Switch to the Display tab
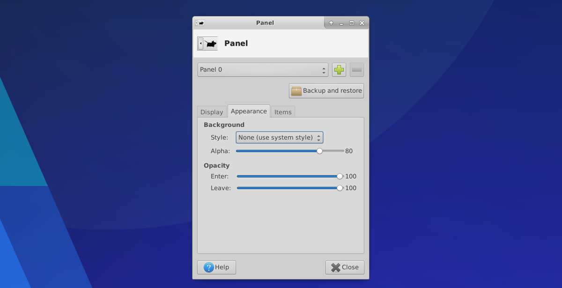The width and height of the screenshot is (562, 288). pyautogui.click(x=212, y=112)
